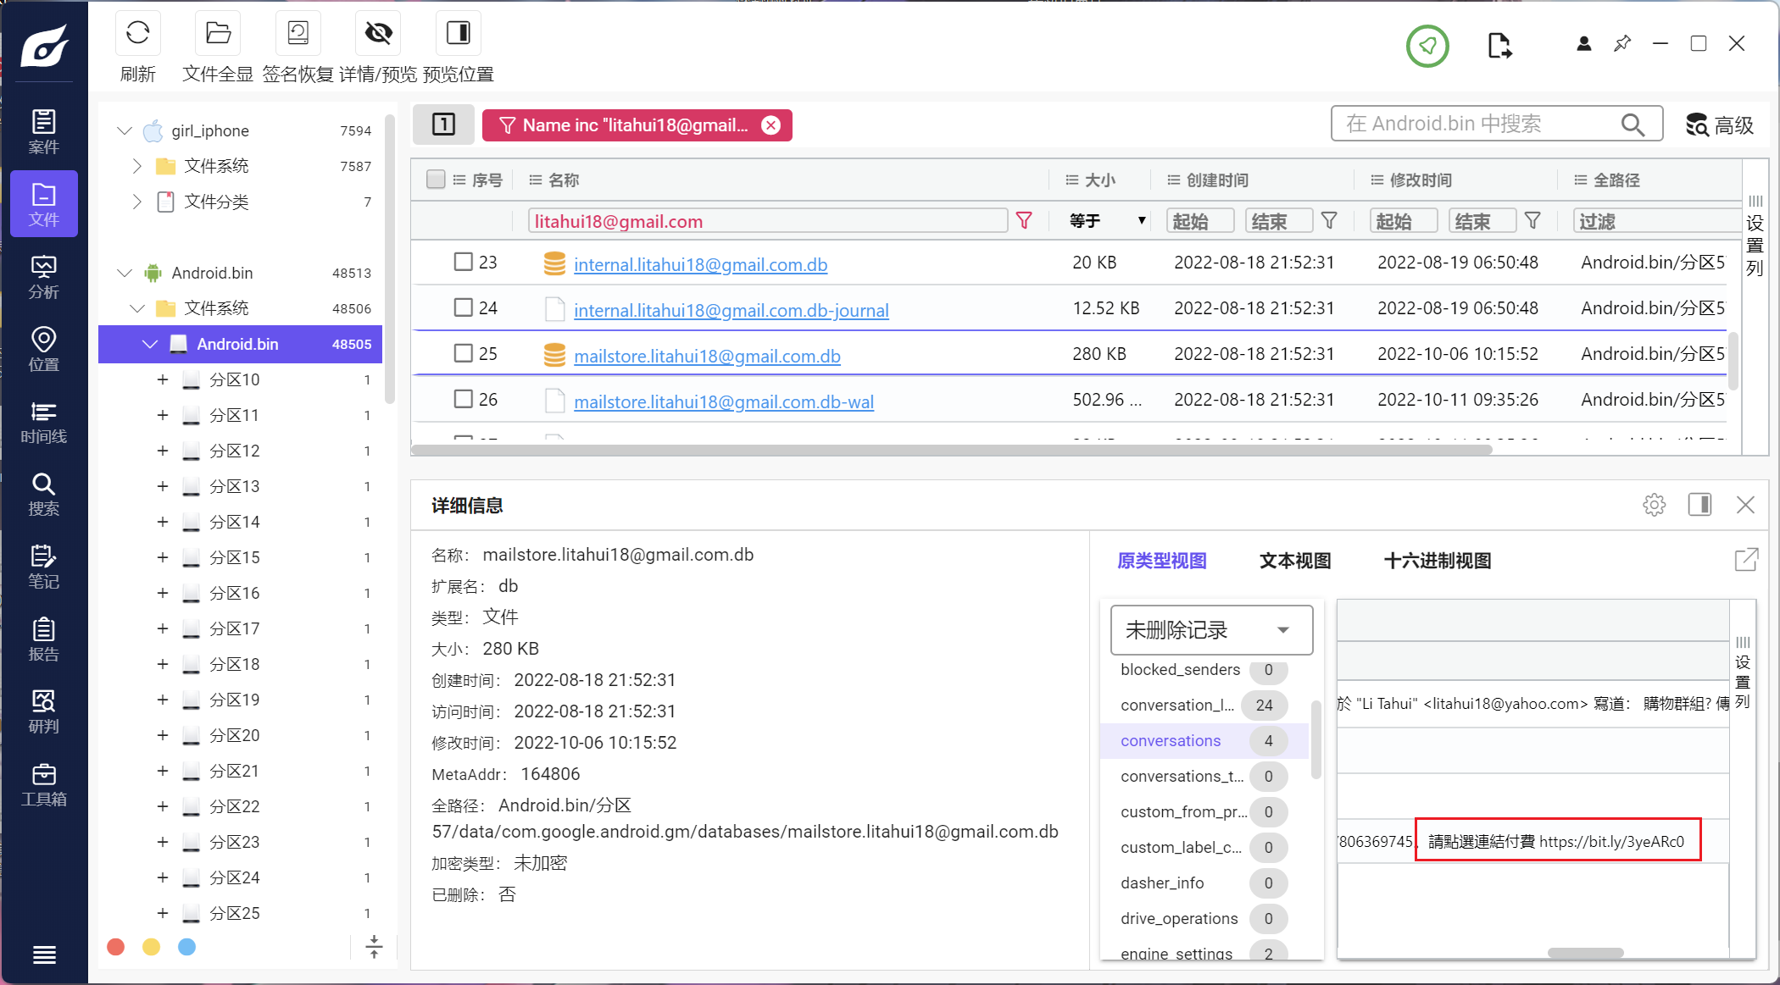Click the green shield status icon
This screenshot has height=985, width=1780.
click(1427, 46)
